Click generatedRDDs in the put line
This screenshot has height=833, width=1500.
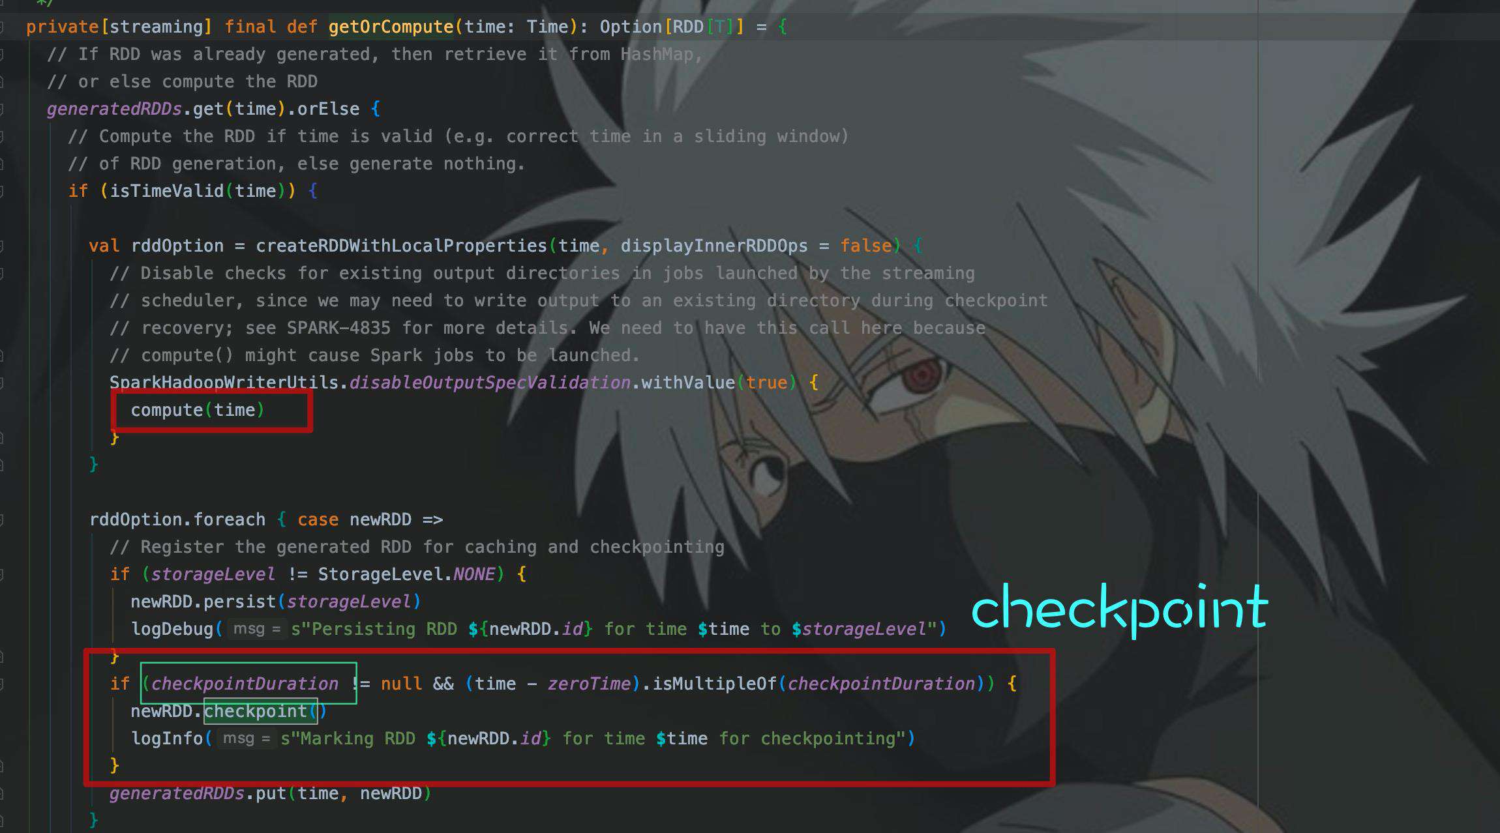click(177, 793)
